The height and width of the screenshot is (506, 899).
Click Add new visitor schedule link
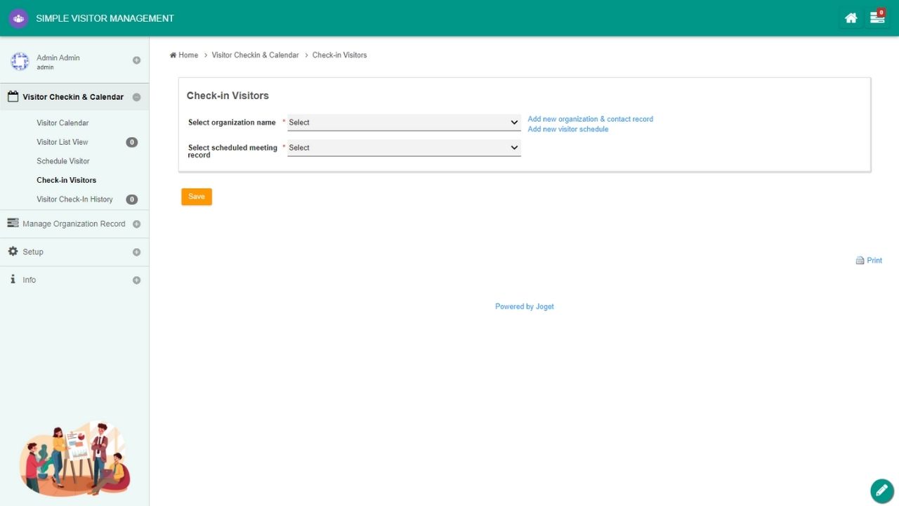click(567, 129)
